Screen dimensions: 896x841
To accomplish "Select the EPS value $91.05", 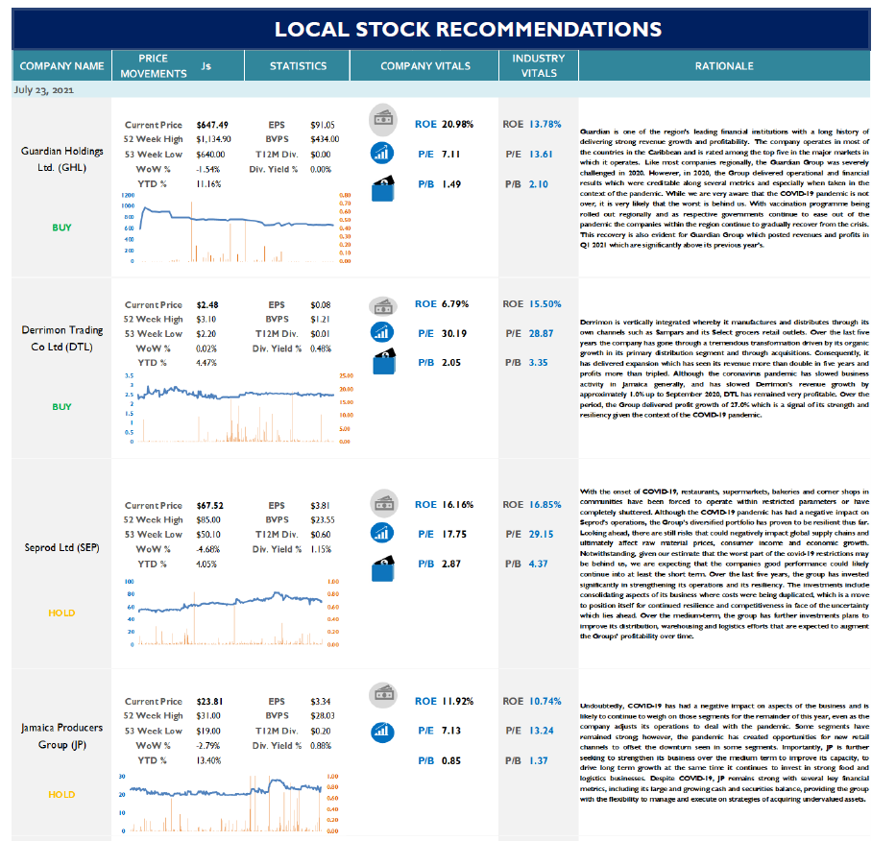I will (323, 125).
